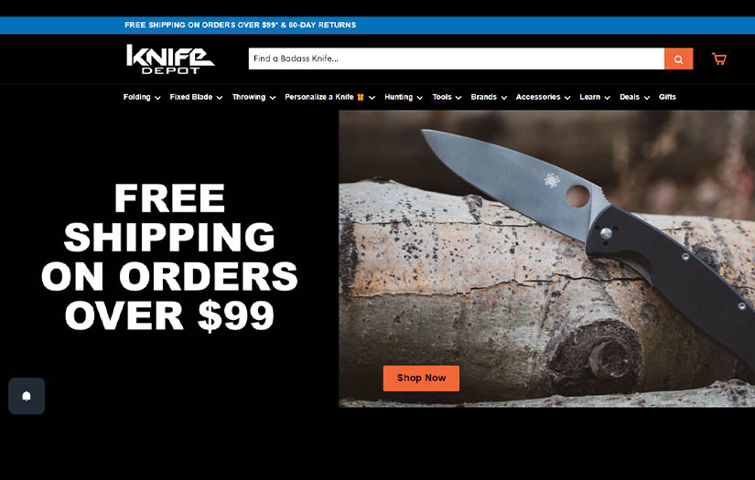Expand the Folding menu chevron
The height and width of the screenshot is (480, 755).
pos(157,98)
